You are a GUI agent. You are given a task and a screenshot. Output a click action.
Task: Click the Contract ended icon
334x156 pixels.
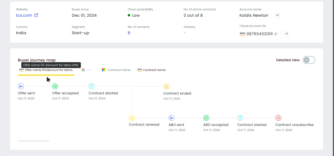[x=166, y=87]
